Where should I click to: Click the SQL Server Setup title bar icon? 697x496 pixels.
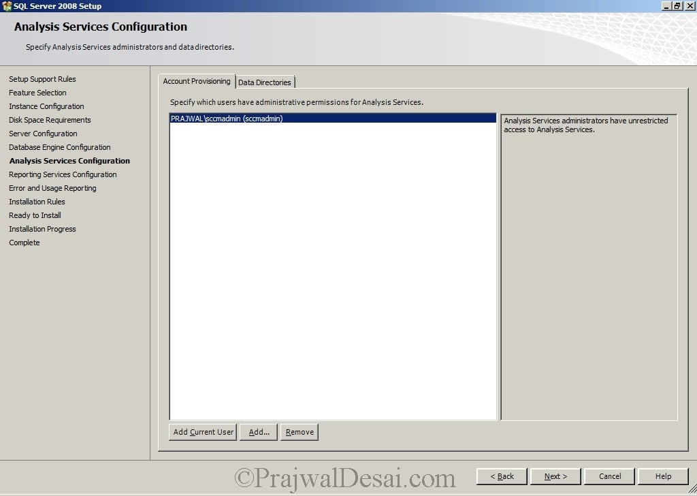click(x=7, y=5)
